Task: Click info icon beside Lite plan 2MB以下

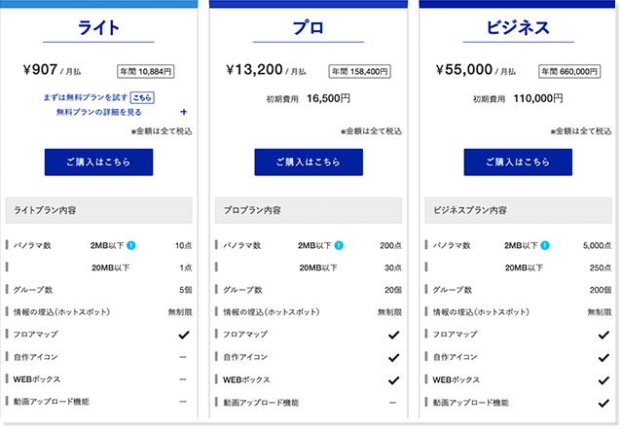Action: 129,245
